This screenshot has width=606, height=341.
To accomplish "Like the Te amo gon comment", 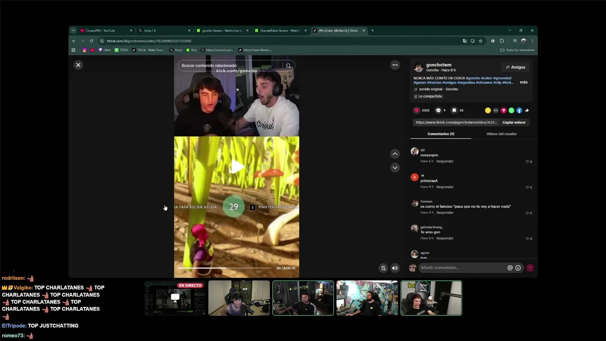I will point(527,239).
